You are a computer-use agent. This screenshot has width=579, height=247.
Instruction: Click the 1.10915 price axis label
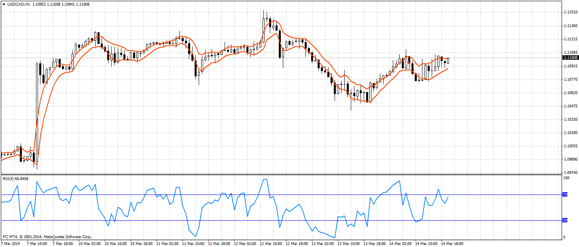570,66
